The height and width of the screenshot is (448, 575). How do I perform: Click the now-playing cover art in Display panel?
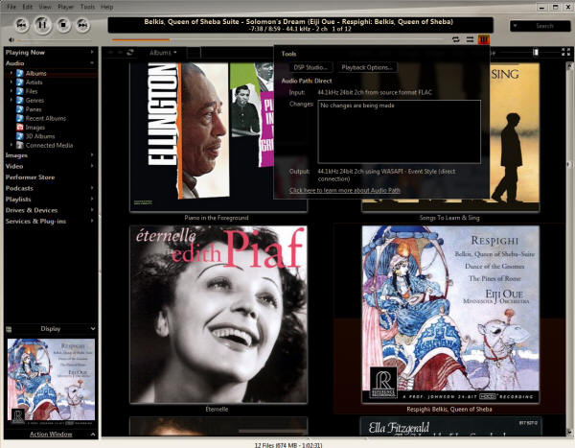(51, 382)
